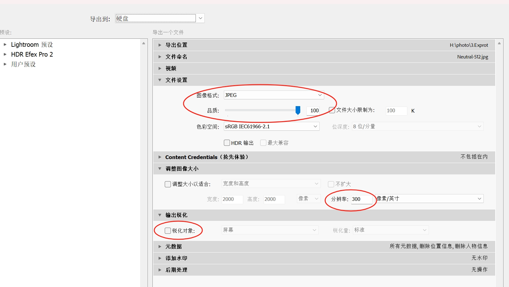Expand Lightroom 预设 in preset list
This screenshot has width=509, height=287.
pos(5,45)
